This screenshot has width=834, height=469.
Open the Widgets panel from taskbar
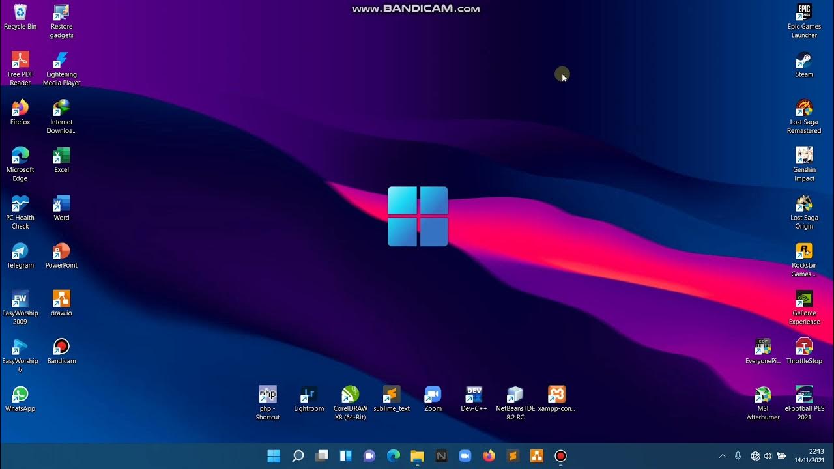point(345,456)
